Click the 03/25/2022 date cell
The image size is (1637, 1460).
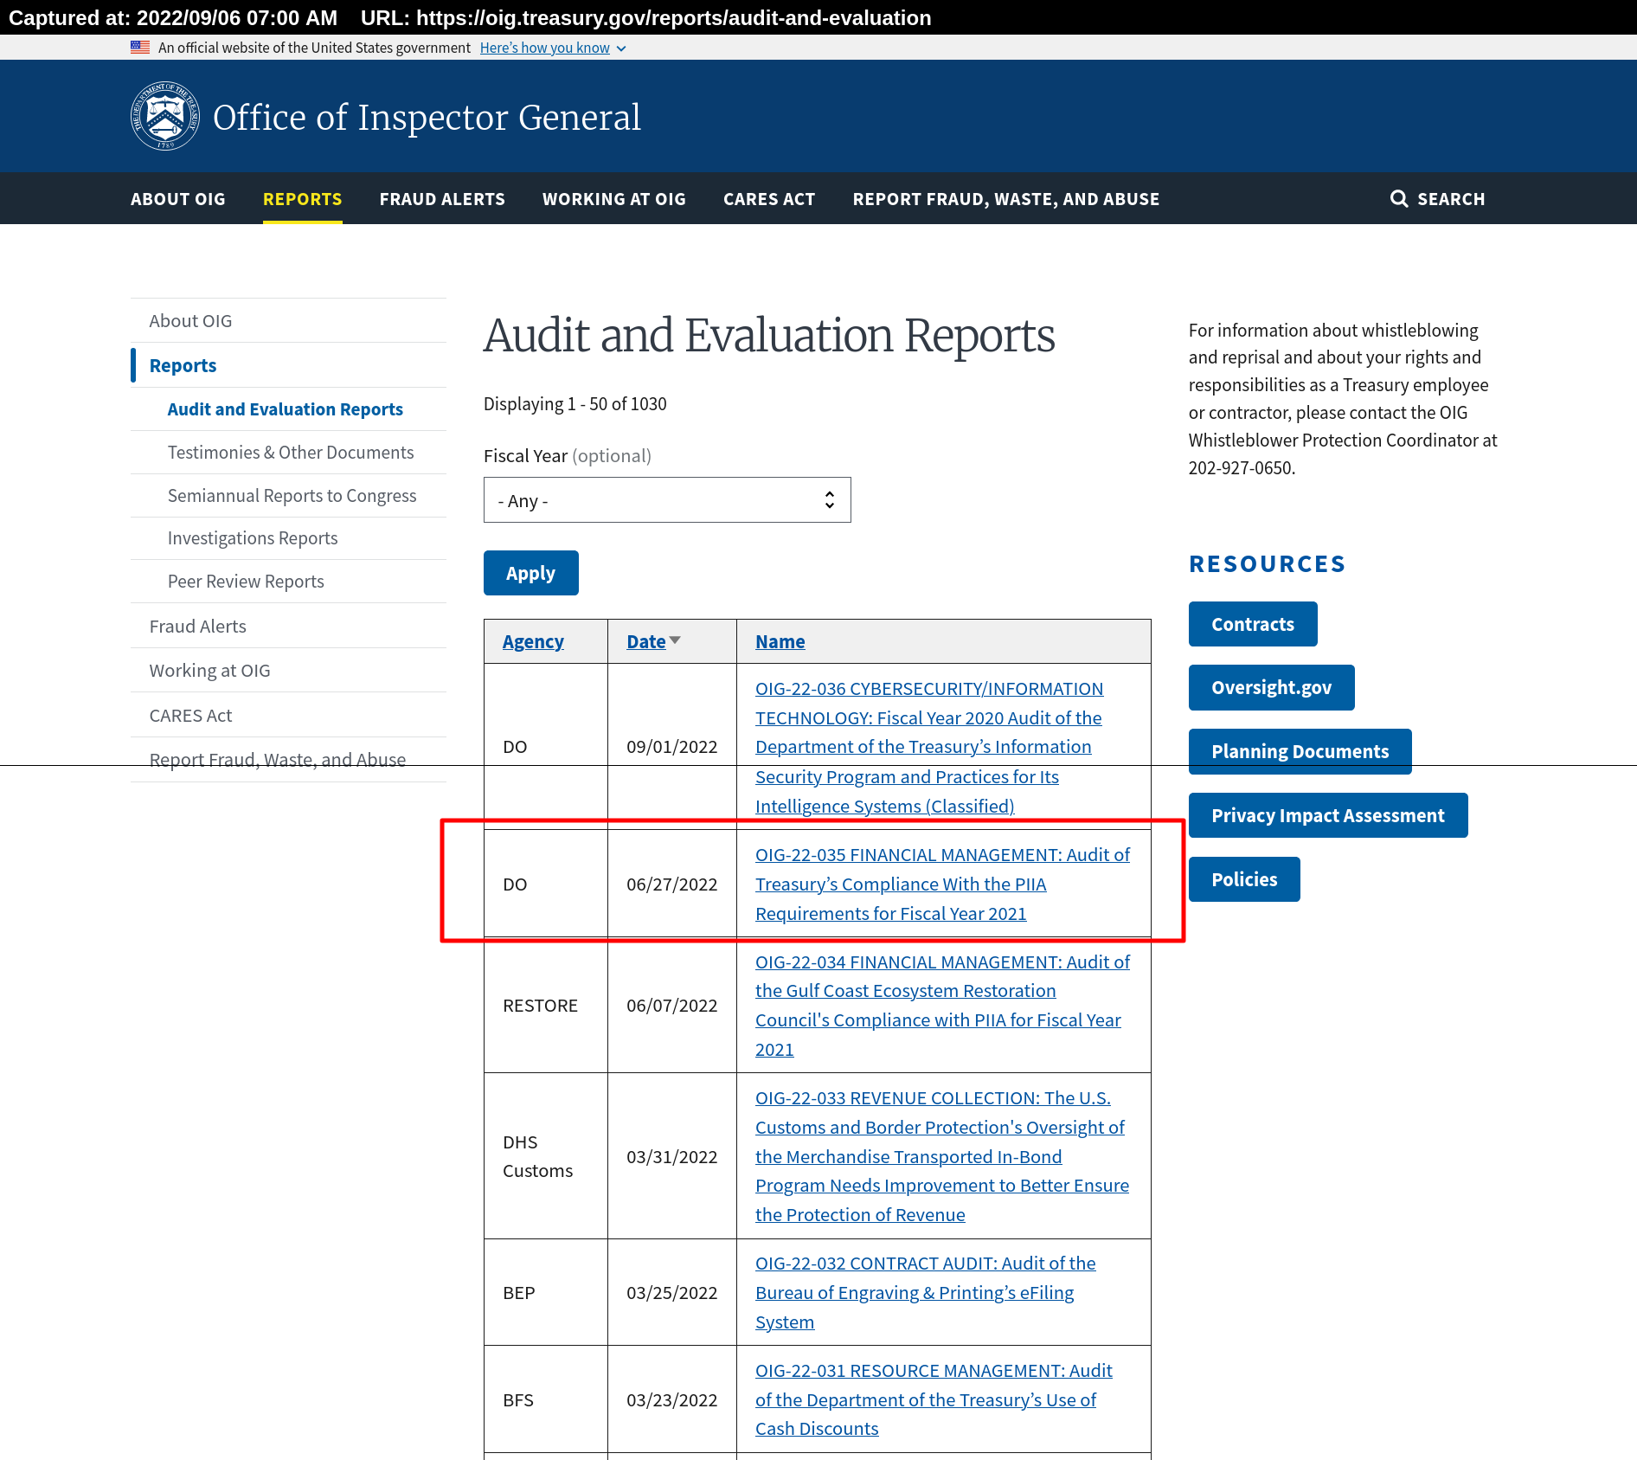672,1293
